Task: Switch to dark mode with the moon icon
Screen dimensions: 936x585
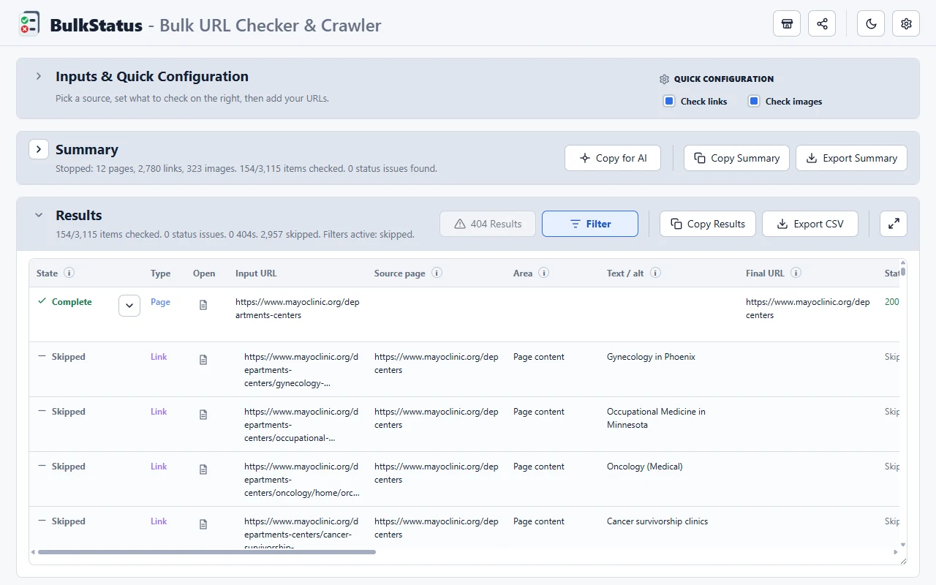Action: click(871, 23)
